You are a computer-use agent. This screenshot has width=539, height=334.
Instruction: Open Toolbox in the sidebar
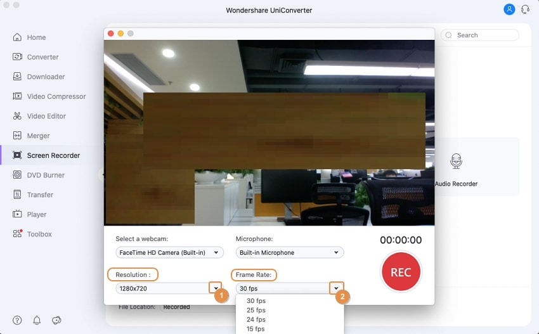39,234
